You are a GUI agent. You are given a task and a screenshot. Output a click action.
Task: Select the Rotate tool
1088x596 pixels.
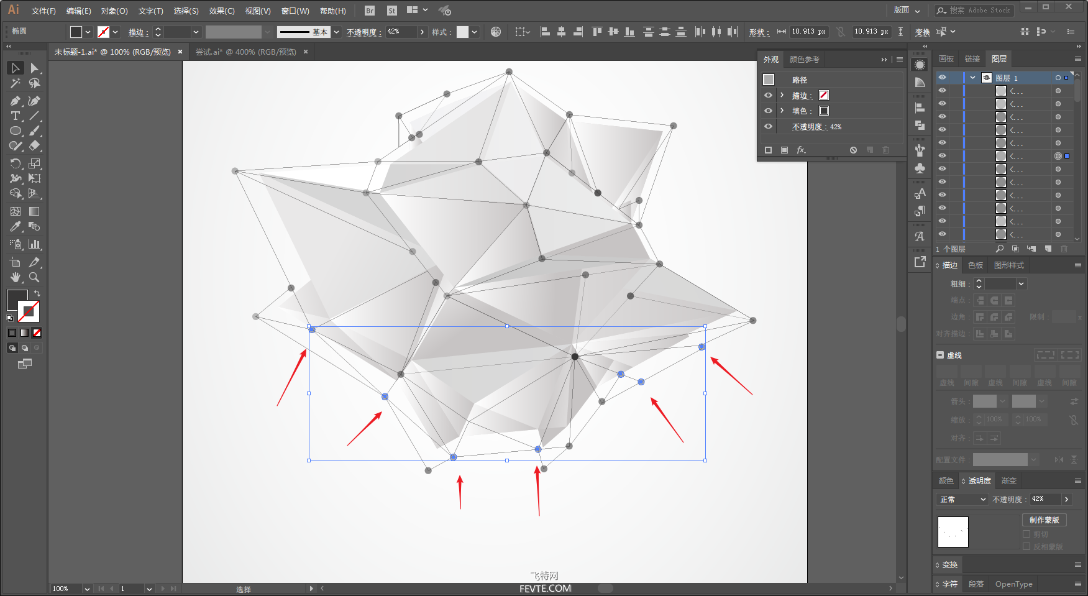pos(16,163)
